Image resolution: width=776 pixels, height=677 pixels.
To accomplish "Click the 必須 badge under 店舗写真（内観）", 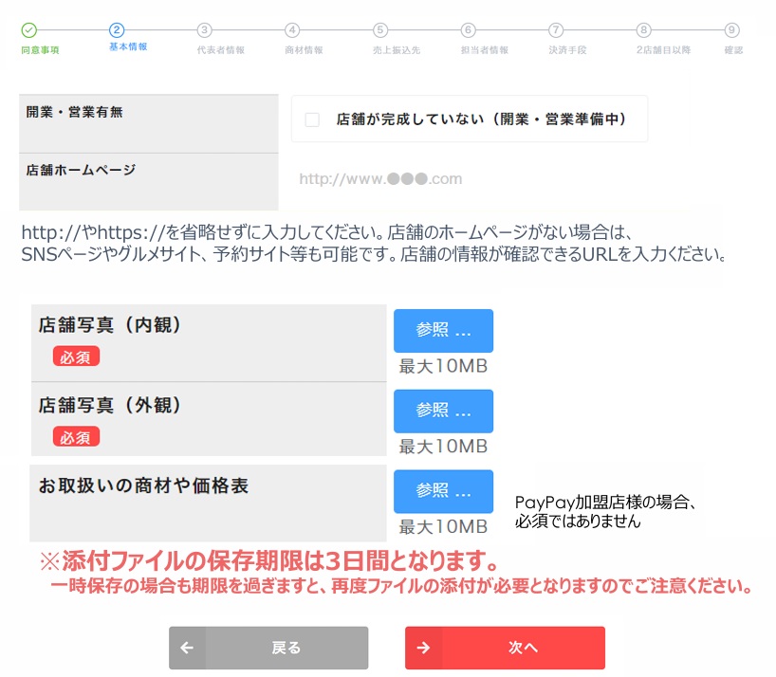I will pos(76,357).
